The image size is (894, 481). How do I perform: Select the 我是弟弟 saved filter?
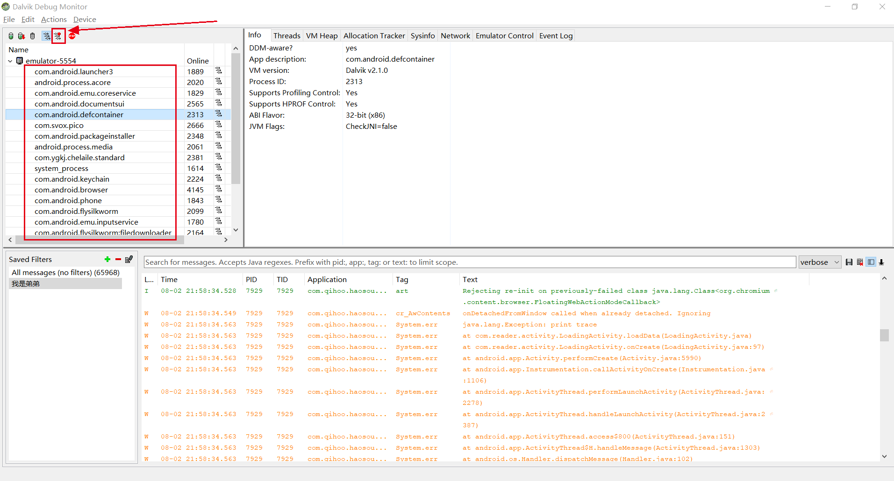[65, 283]
